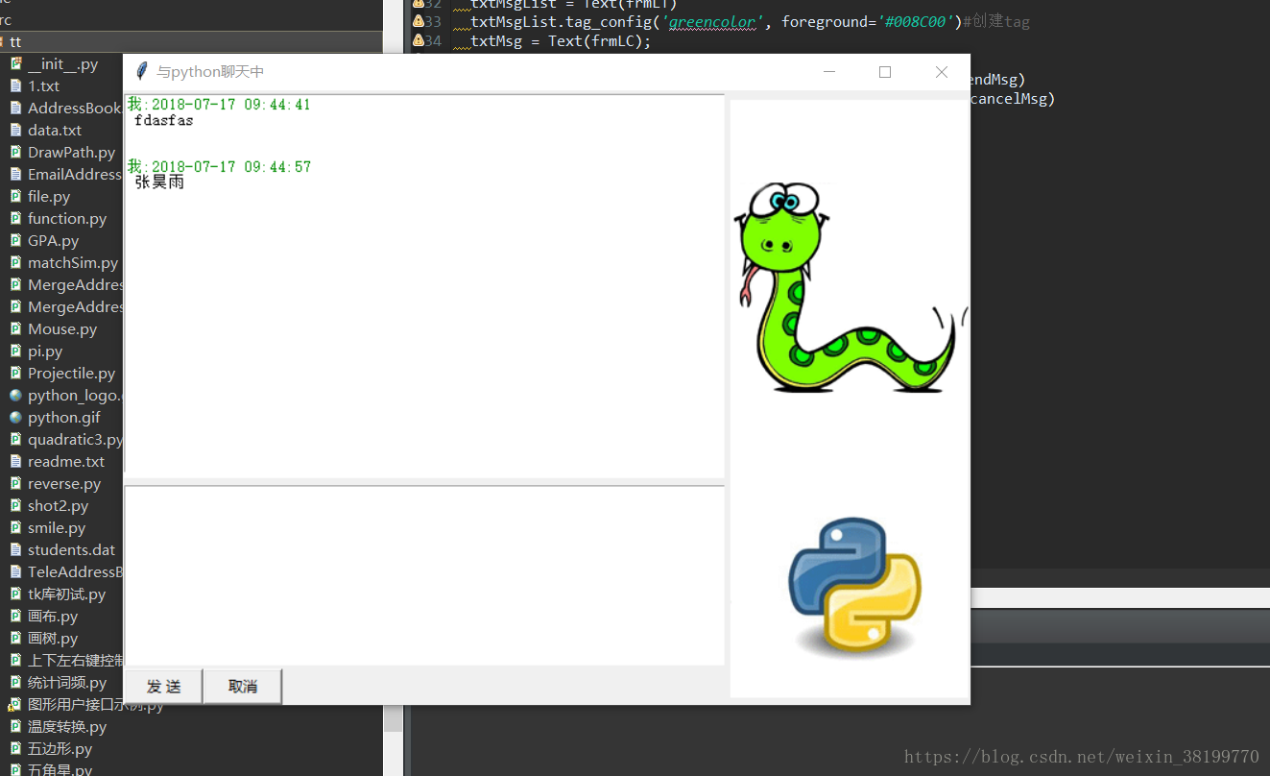The image size is (1270, 776).
Task: Click the timestamp 我:2018-07-17 09:44:41
Action: coord(219,104)
